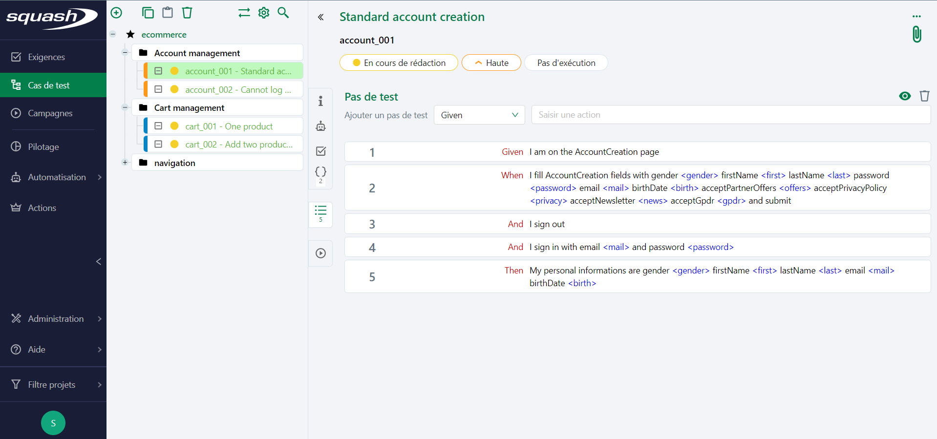
Task: Open the curly braces parameters tab
Action: pyautogui.click(x=320, y=172)
